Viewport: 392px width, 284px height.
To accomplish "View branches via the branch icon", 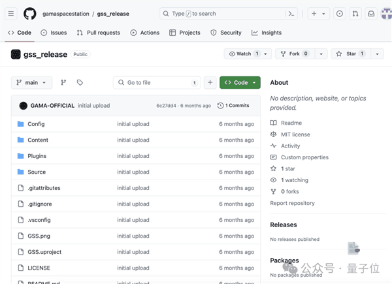I will tap(63, 83).
